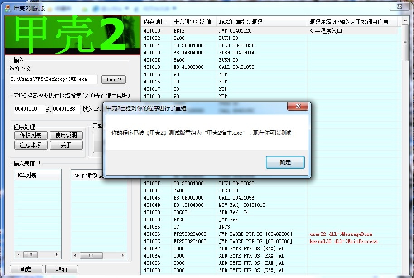Screen dimensions: 414x278
Task: Click the IA32汇编指令源码 column header
Action: pos(261,22)
